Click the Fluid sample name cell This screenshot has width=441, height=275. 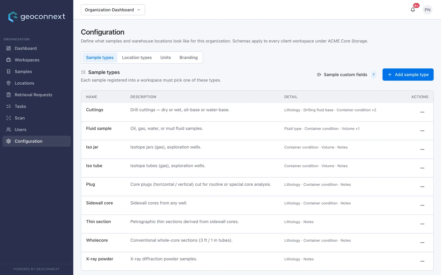[99, 128]
